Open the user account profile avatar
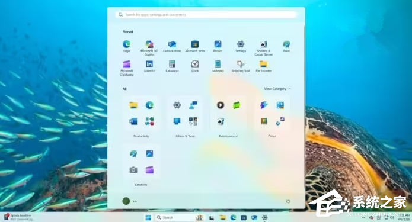The height and width of the screenshot is (222, 412). click(126, 201)
